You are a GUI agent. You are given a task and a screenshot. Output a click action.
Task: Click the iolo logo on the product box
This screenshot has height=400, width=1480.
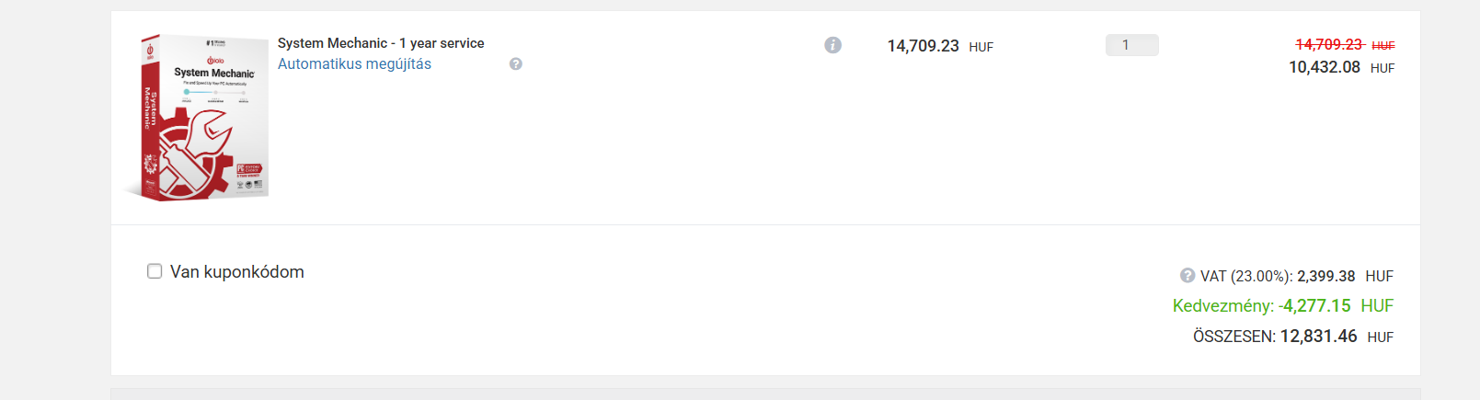pyautogui.click(x=215, y=61)
